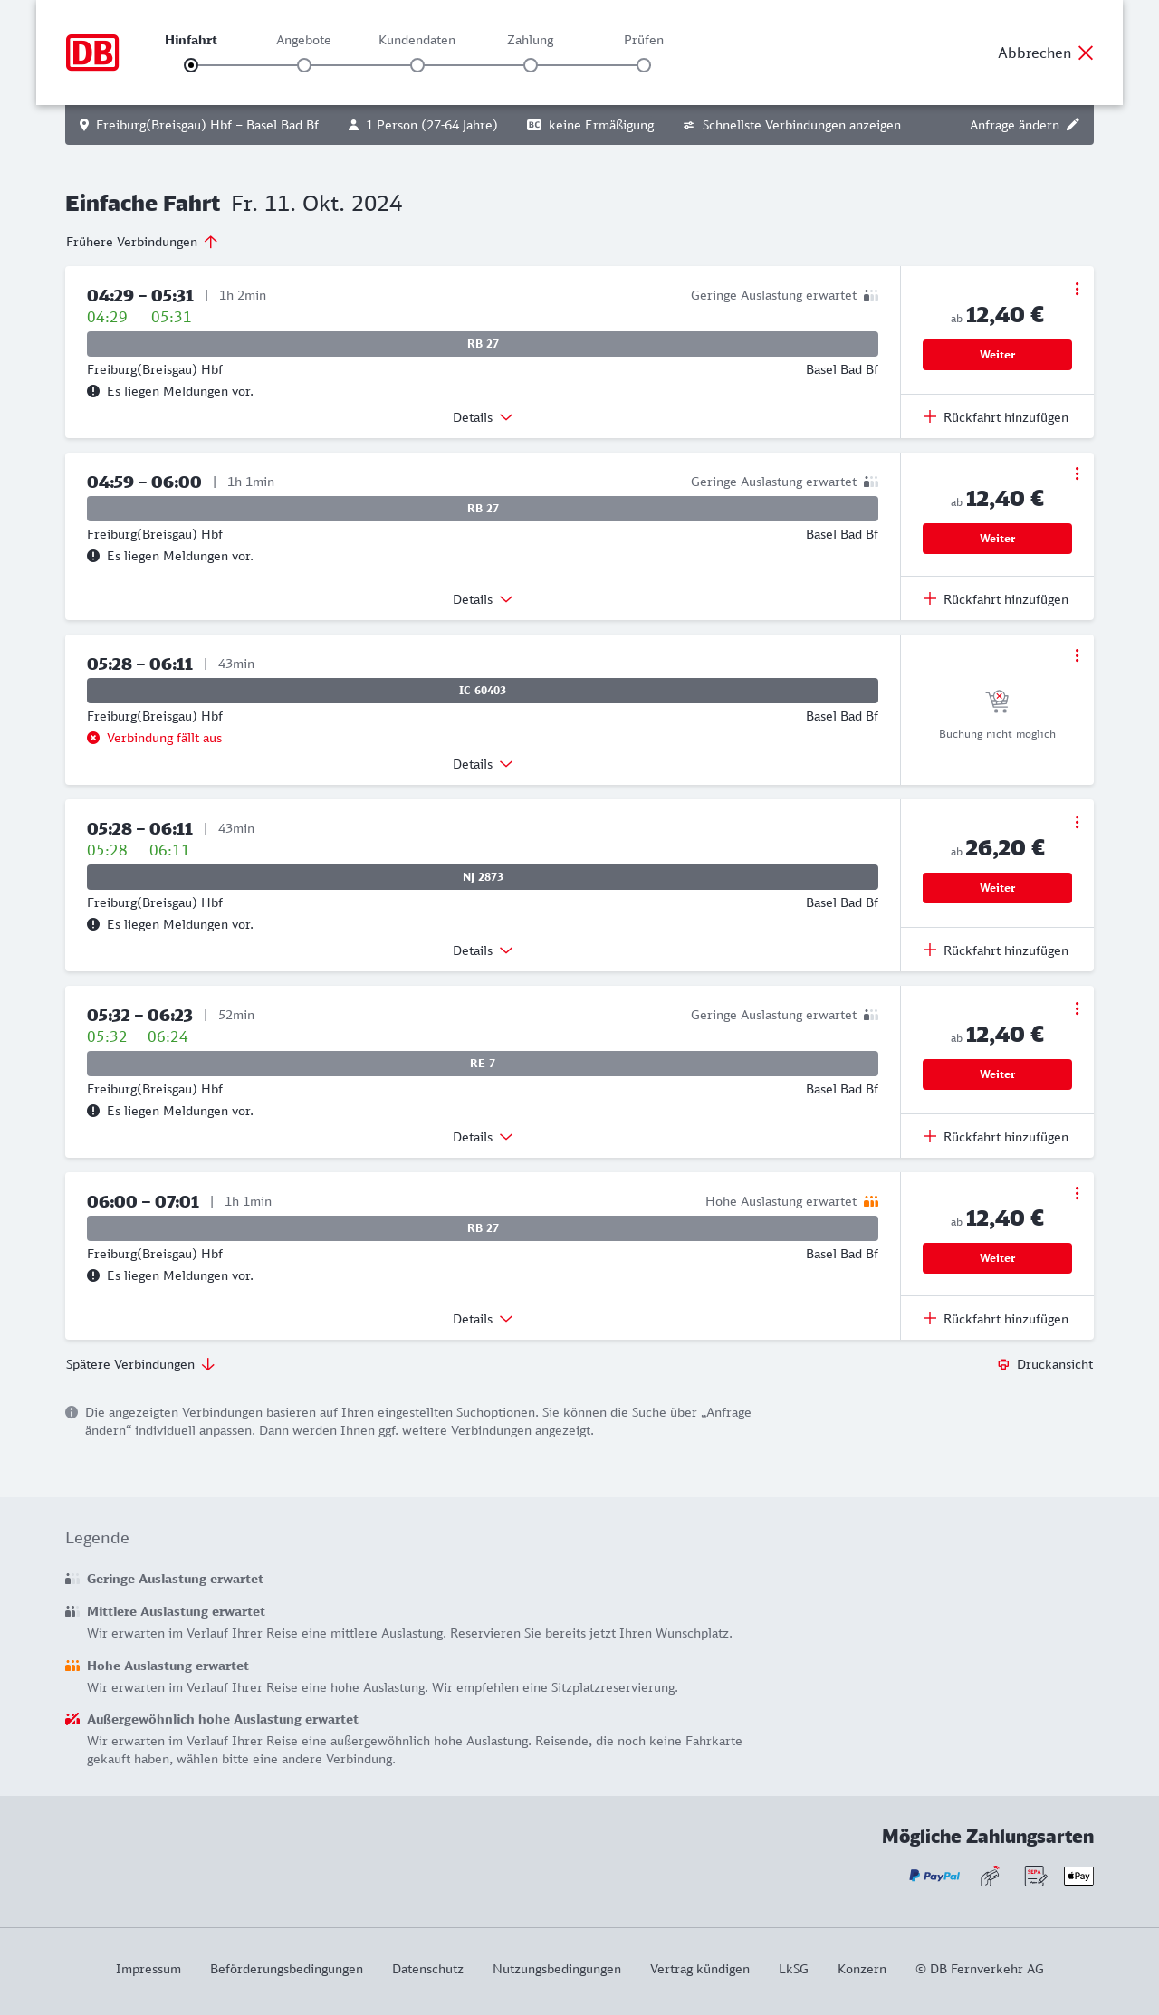Open three-dot menu for 04:29 connection
1159x2015 pixels.
[x=1077, y=289]
